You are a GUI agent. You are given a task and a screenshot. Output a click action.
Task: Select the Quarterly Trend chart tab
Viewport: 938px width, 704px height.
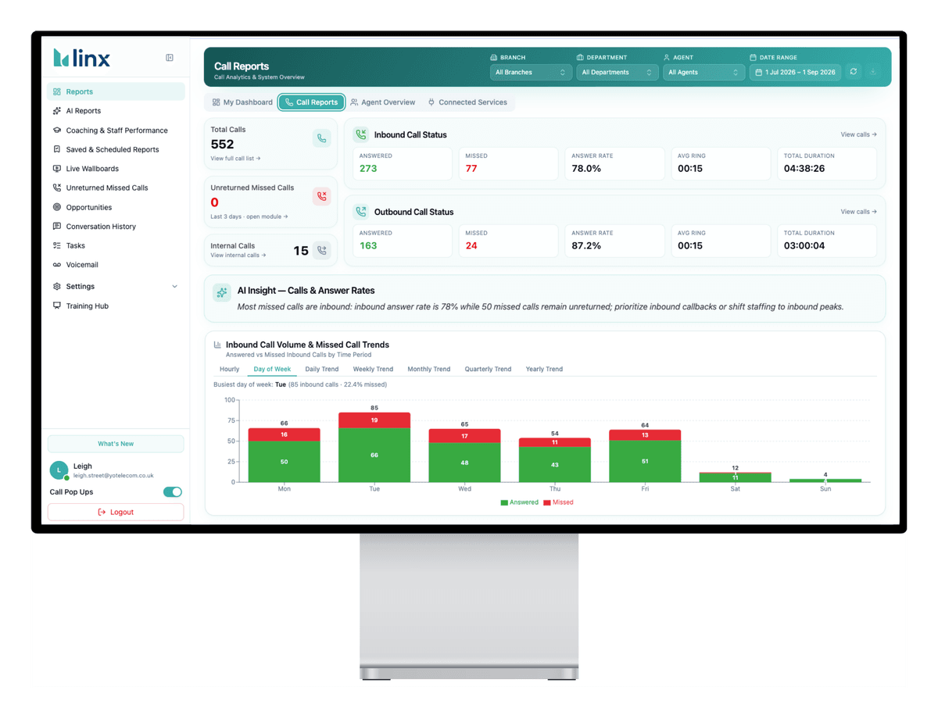(x=488, y=369)
